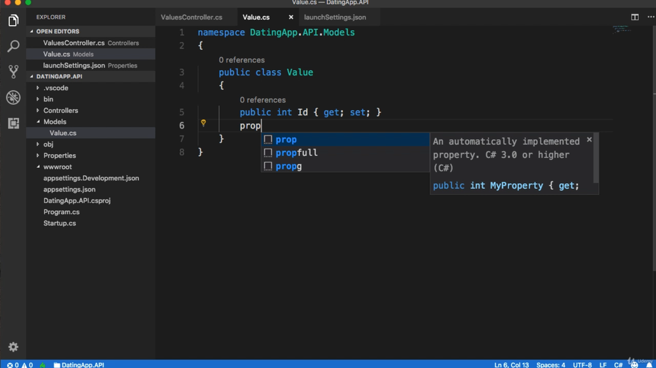Select Value.cs under Models folder
656x368 pixels.
point(91,133)
